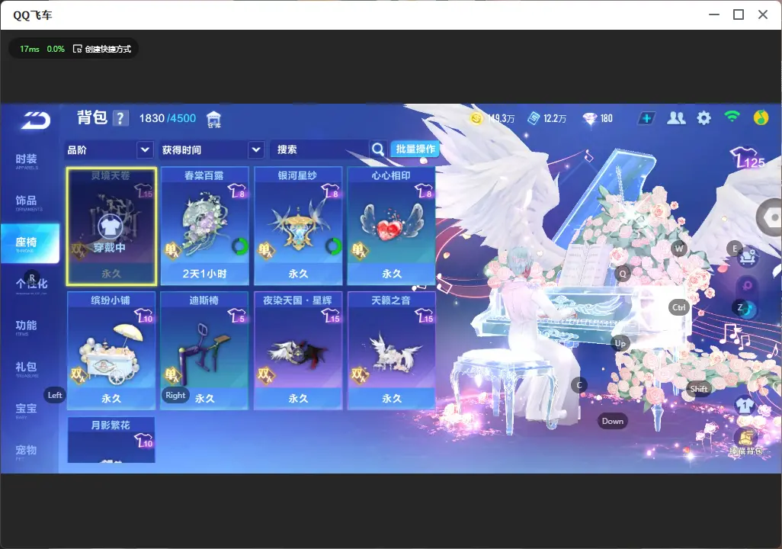Screen dimensions: 782x549
Task: Click the female gender symbol icon
Action: click(x=747, y=286)
